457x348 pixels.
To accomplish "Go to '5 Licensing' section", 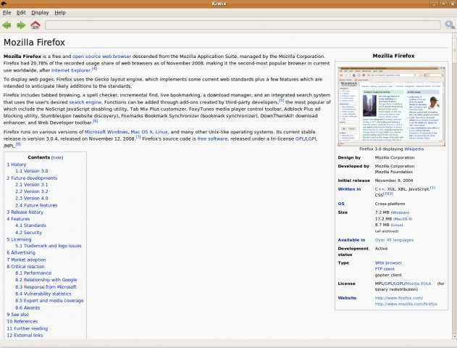I will [x=19, y=239].
